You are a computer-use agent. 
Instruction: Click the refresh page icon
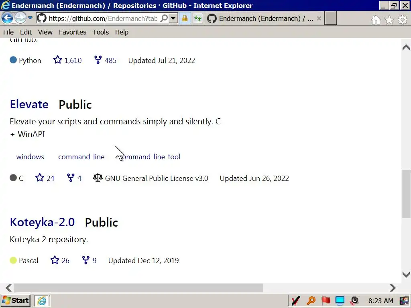pos(198,18)
